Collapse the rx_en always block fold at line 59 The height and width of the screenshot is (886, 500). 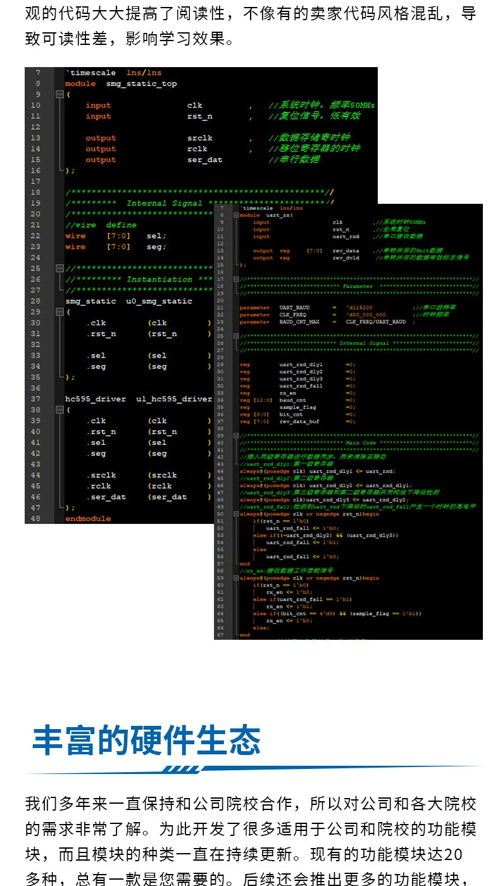236,578
